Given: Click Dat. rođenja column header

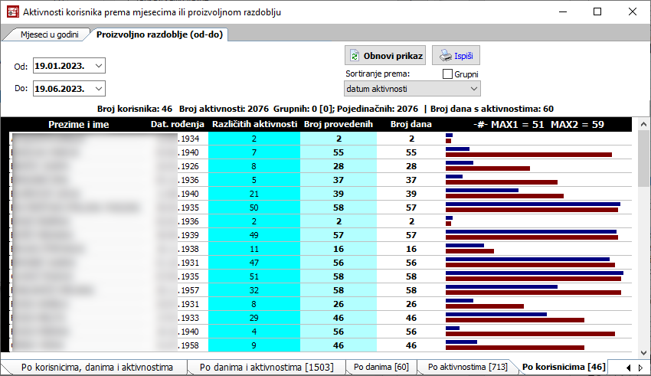Looking at the screenshot, I should (x=177, y=124).
